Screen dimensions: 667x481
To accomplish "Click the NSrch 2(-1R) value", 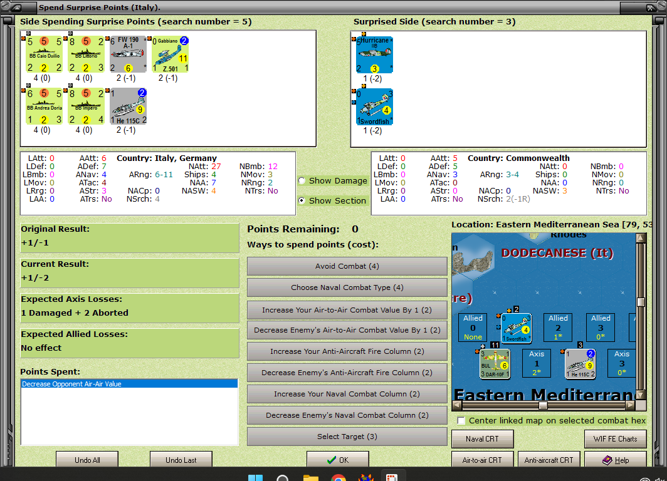I will coord(518,199).
